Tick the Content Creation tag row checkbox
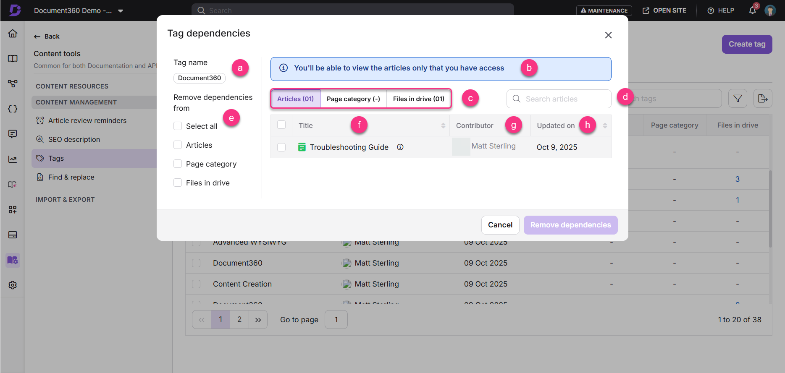 click(x=196, y=284)
